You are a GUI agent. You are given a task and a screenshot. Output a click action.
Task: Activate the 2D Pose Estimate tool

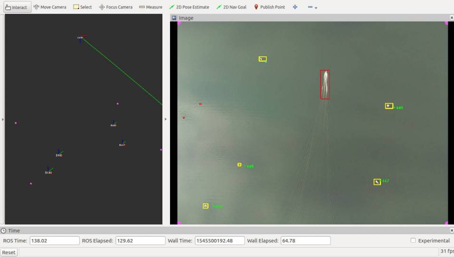pos(189,7)
